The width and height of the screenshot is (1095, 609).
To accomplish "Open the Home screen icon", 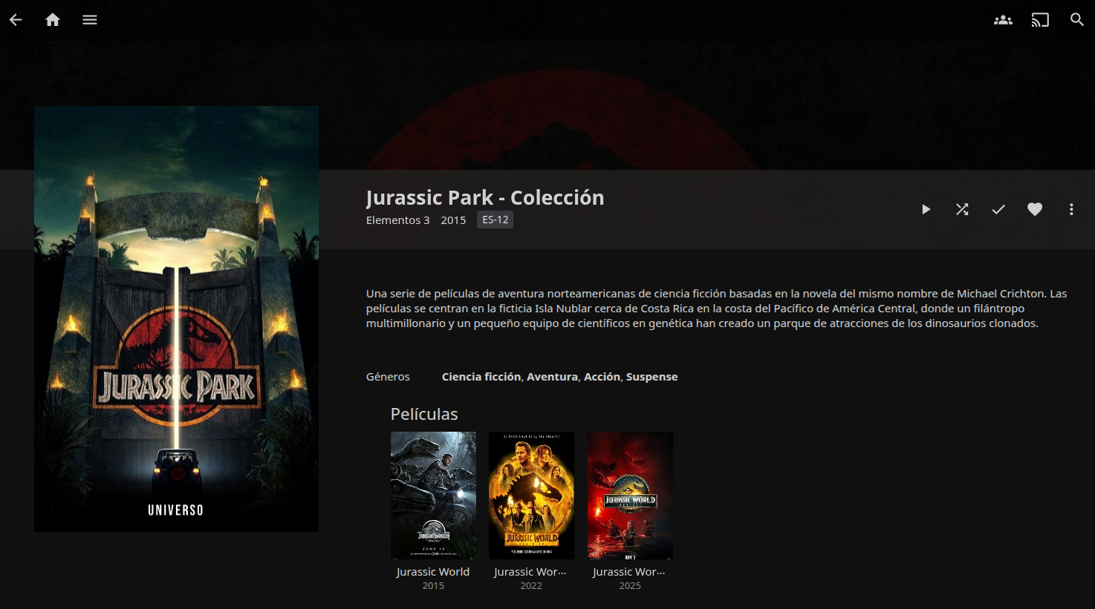I will pos(53,20).
